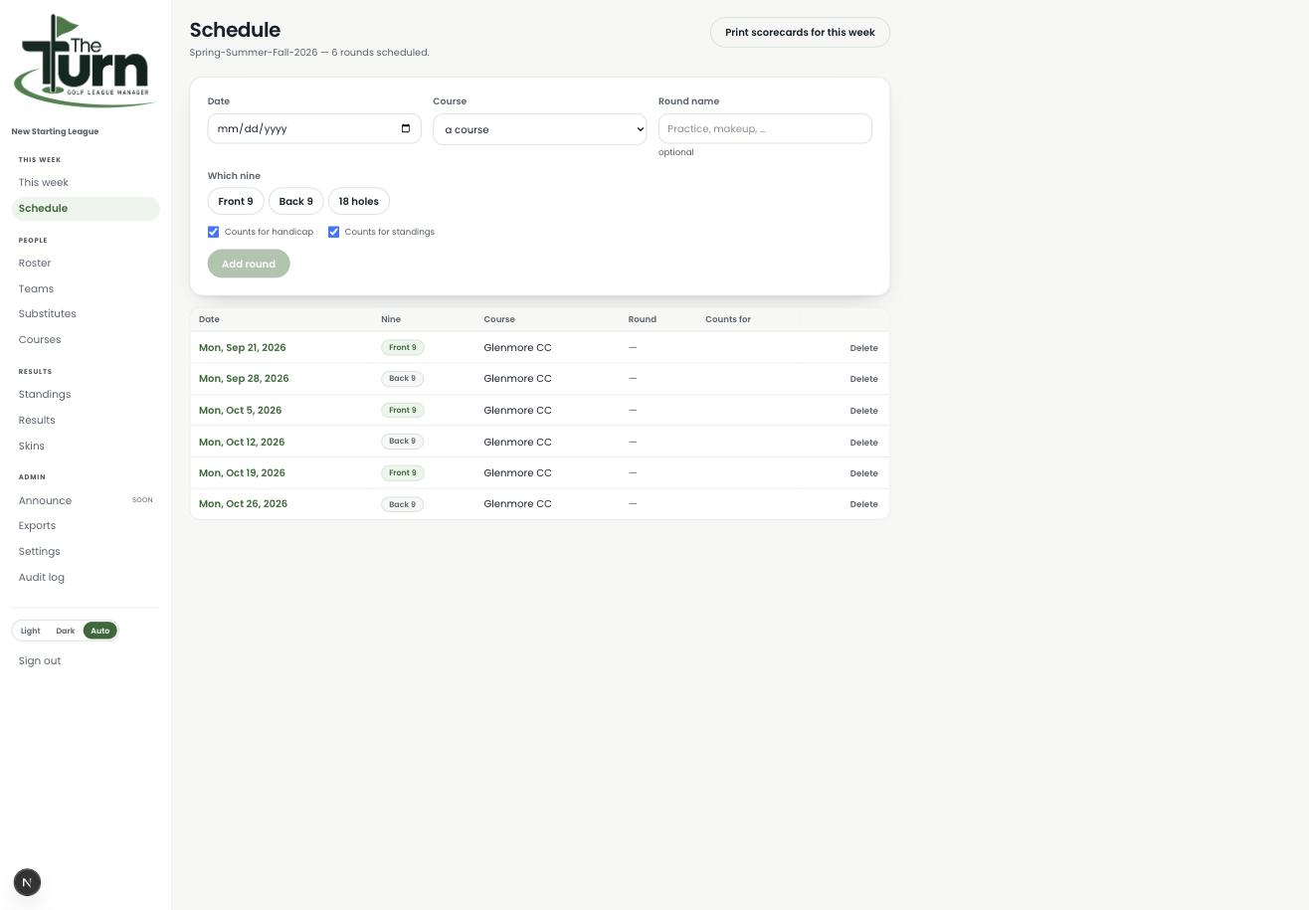Click Mon, Oct 12, 2026 date
1309x910 pixels.
pos(242,443)
